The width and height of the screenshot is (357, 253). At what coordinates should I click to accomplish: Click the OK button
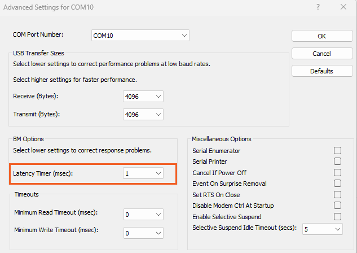click(322, 36)
